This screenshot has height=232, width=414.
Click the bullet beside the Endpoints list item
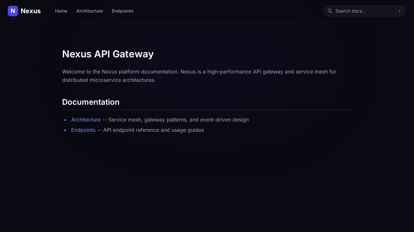coord(65,130)
